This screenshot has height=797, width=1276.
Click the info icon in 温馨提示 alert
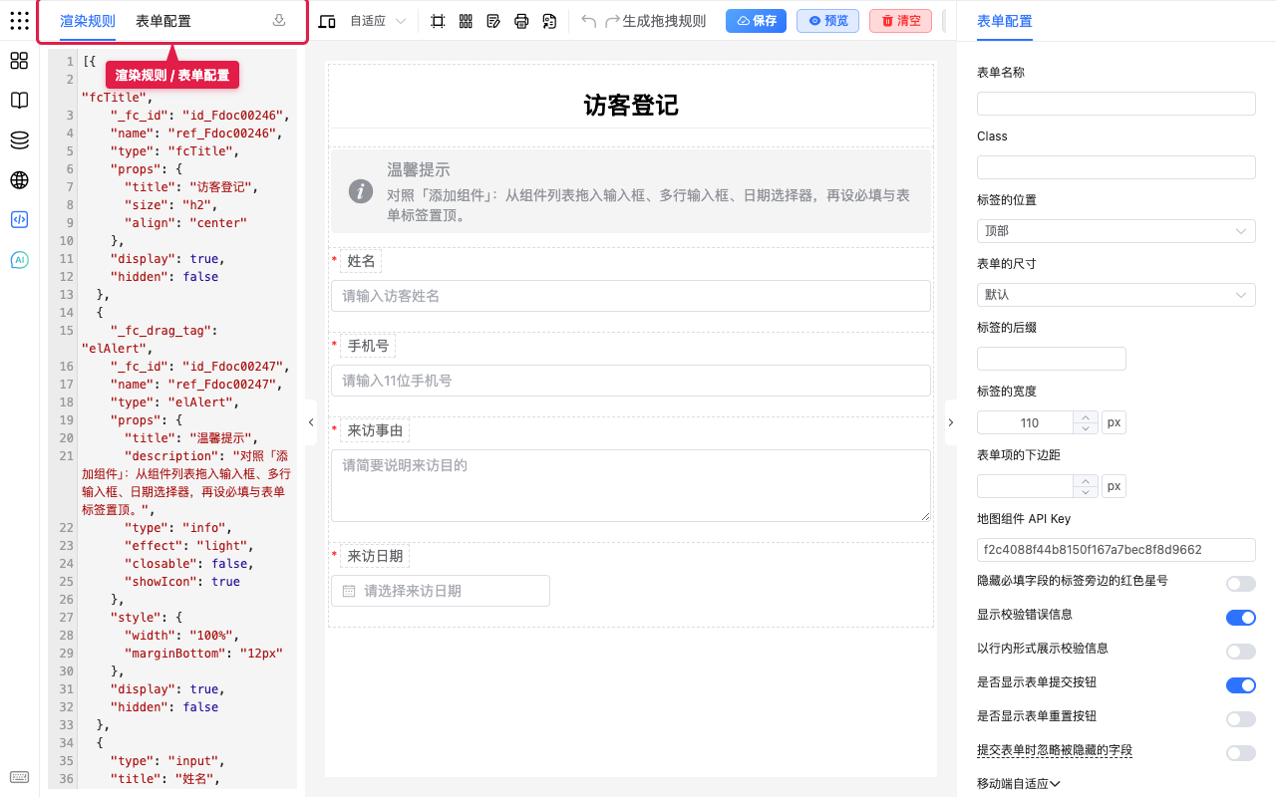coord(361,191)
